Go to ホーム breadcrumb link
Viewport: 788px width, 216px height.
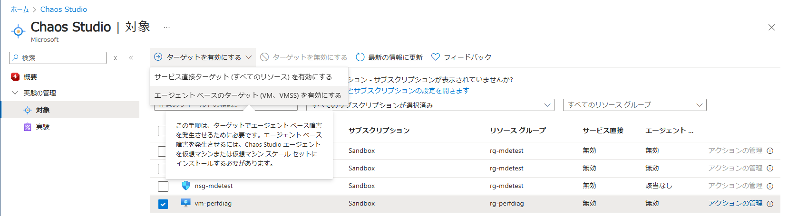click(19, 9)
